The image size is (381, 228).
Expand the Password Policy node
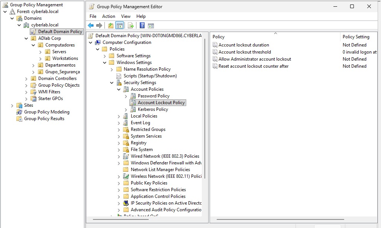[126, 96]
